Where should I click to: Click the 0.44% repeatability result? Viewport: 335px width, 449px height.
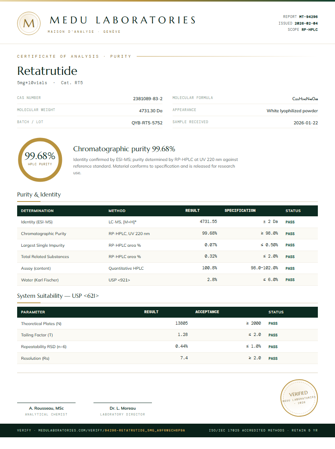click(x=182, y=346)
